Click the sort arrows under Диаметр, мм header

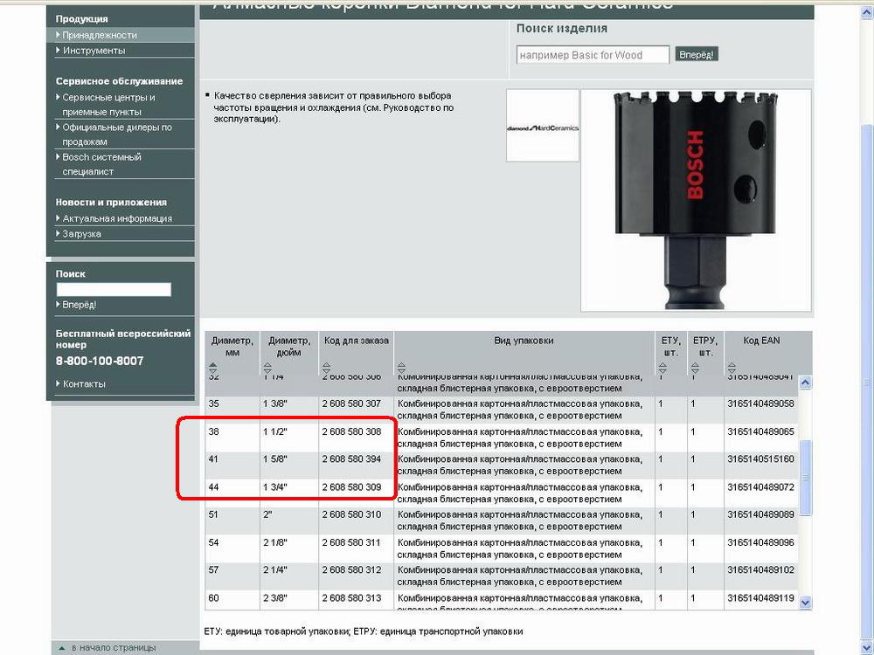[213, 368]
